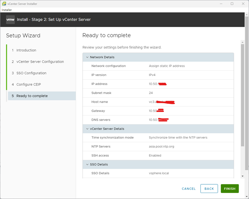The height and width of the screenshot is (199, 249).
Task: Click the Subnet mask value '24'
Action: click(151, 93)
